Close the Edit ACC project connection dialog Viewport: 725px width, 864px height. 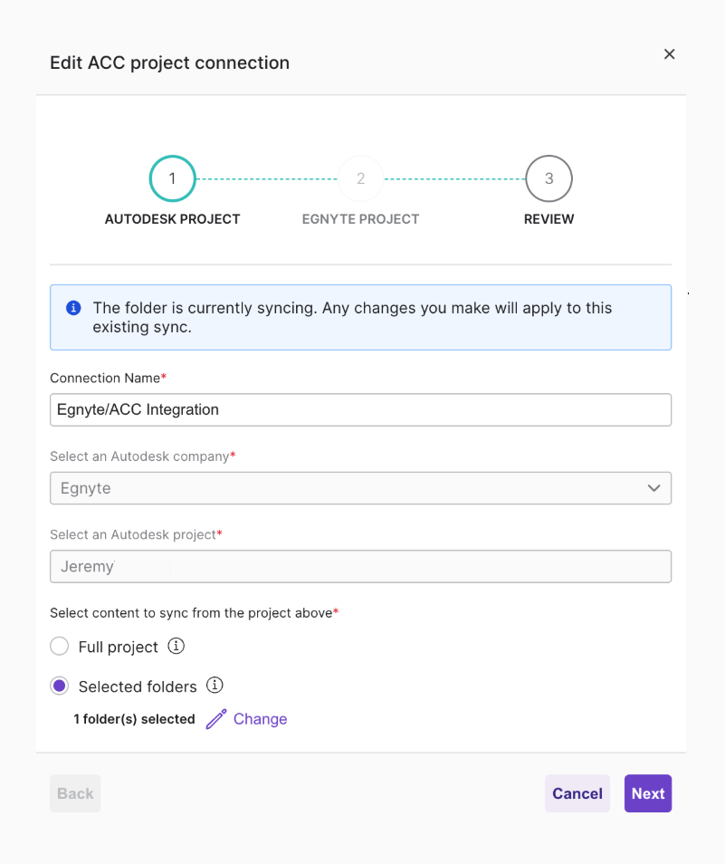[670, 54]
